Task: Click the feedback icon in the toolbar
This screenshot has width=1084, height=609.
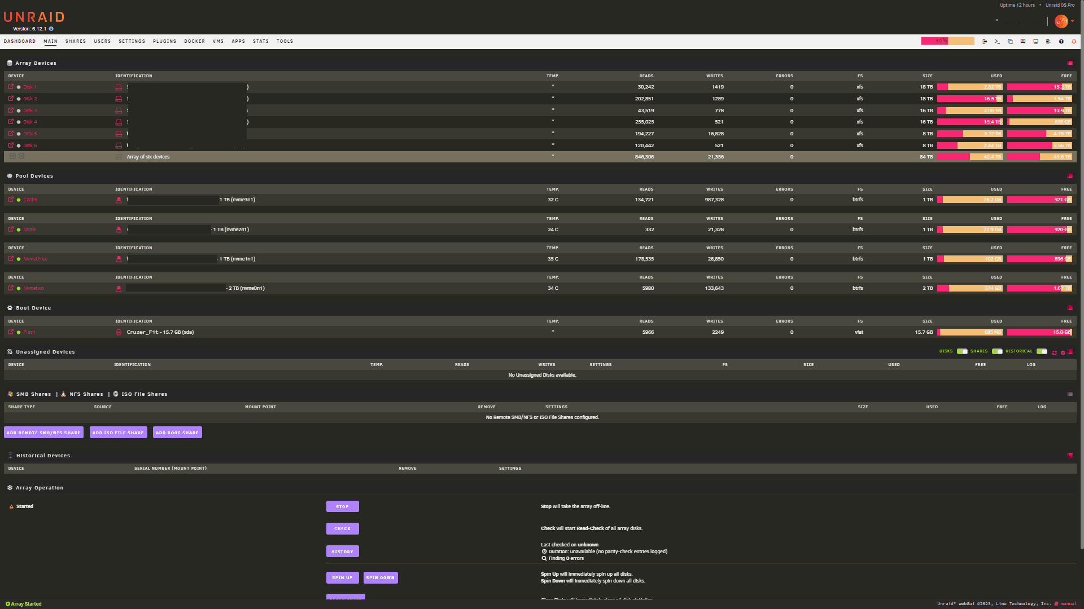Action: [1023, 41]
